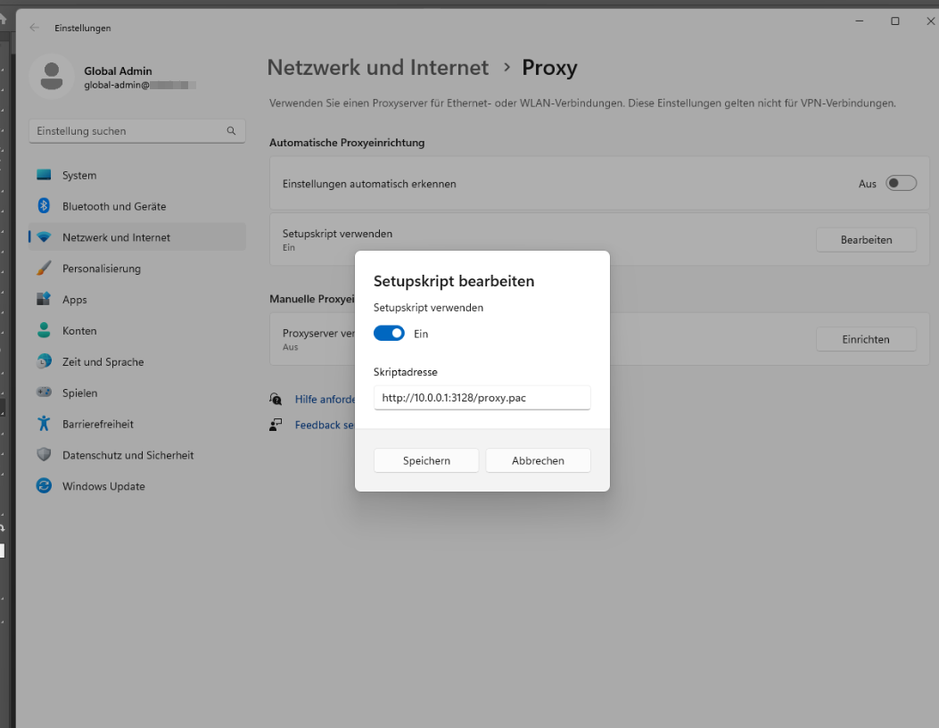Click Netzwerk und Internet breadcrumb
This screenshot has width=939, height=728.
(378, 68)
